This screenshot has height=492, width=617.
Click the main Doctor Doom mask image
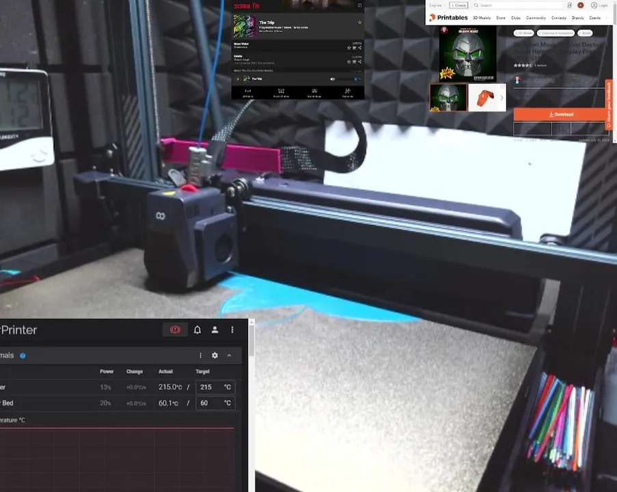click(467, 54)
